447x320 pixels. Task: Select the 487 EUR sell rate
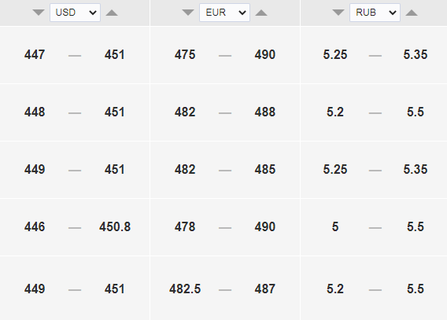[265, 289]
